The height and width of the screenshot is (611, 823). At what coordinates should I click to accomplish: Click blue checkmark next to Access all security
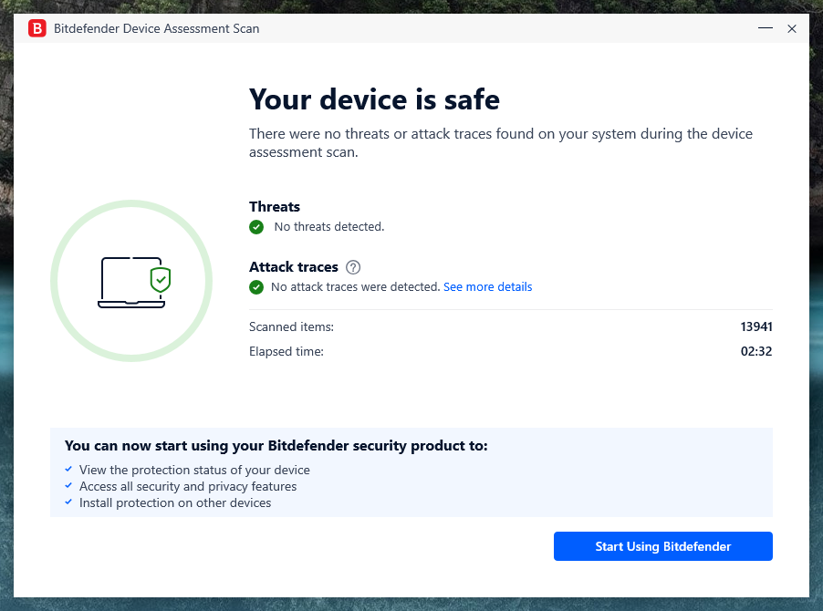coord(68,486)
